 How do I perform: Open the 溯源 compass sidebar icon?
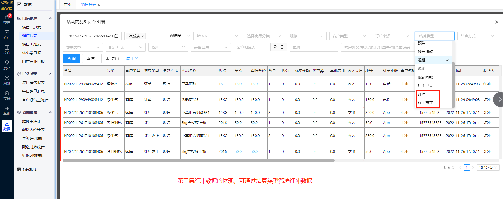click(7, 80)
